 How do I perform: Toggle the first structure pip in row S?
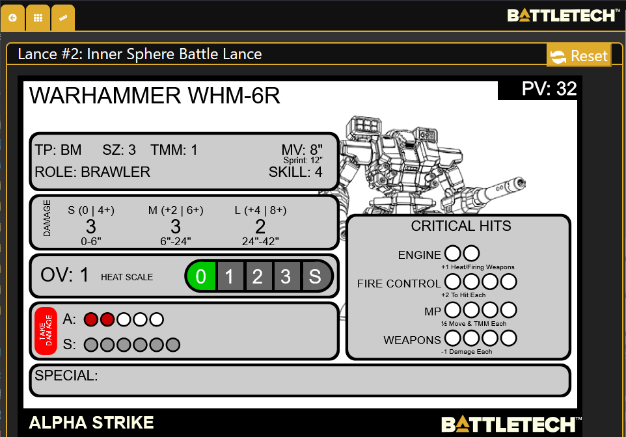pyautogui.click(x=91, y=345)
